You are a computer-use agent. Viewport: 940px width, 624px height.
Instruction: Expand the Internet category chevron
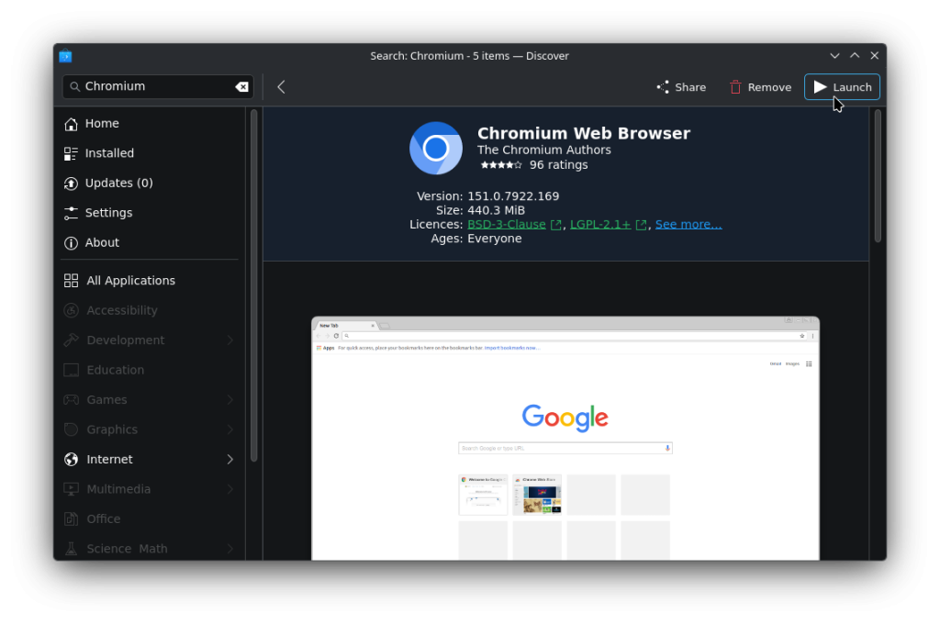pyautogui.click(x=230, y=460)
